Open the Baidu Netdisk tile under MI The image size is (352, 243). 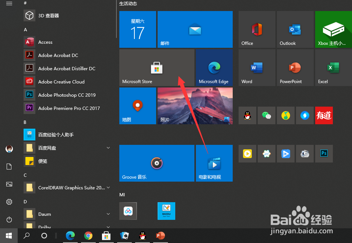coord(128,211)
